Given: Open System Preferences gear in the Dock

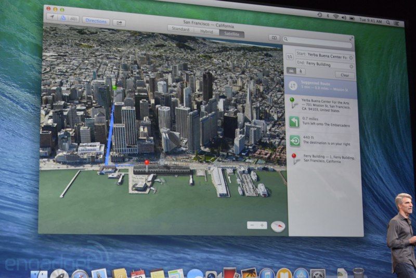Looking at the screenshot, I should click(x=317, y=274).
